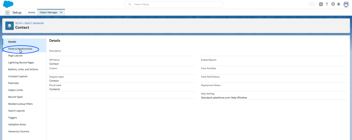Select the Object Manager tab
Image resolution: width=352 pixels, height=140 pixels.
tap(49, 13)
